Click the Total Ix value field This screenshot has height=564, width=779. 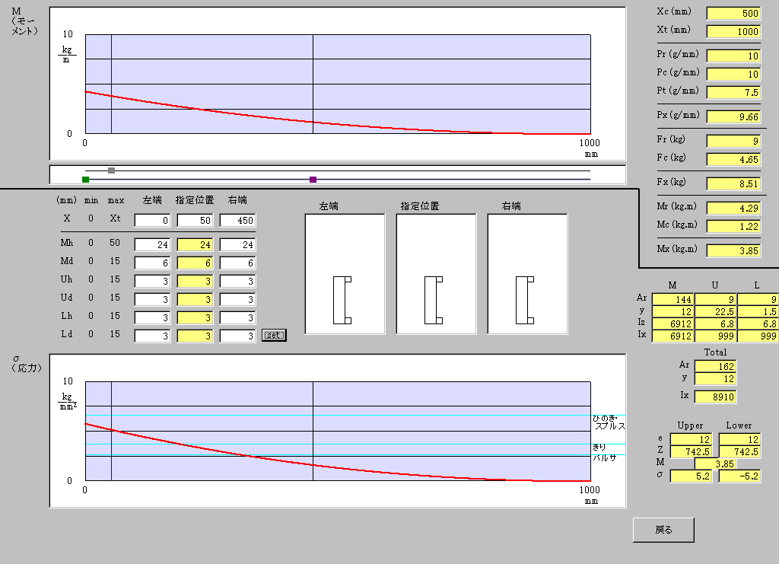click(x=715, y=397)
